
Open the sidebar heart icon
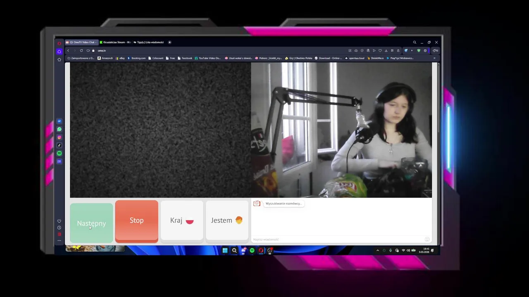[x=59, y=221]
